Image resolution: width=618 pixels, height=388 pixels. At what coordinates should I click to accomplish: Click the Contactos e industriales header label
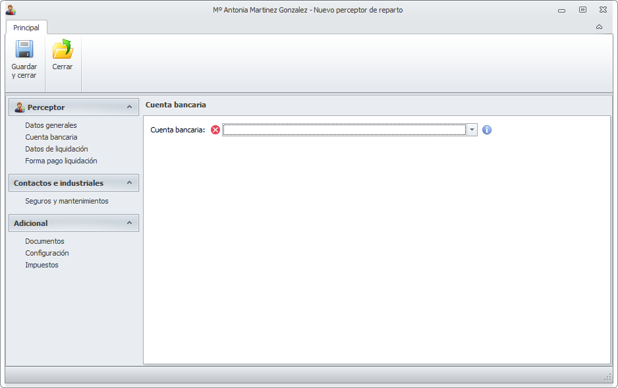coord(59,182)
